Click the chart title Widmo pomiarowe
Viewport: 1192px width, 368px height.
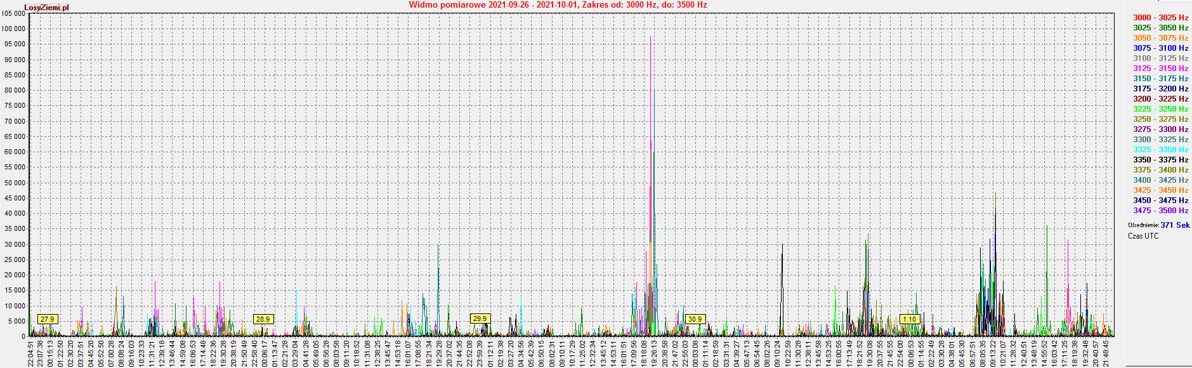click(x=558, y=5)
